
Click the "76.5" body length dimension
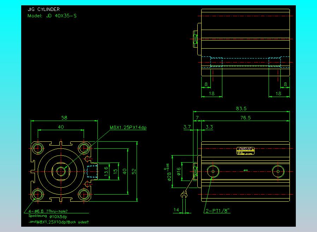coord(246,118)
